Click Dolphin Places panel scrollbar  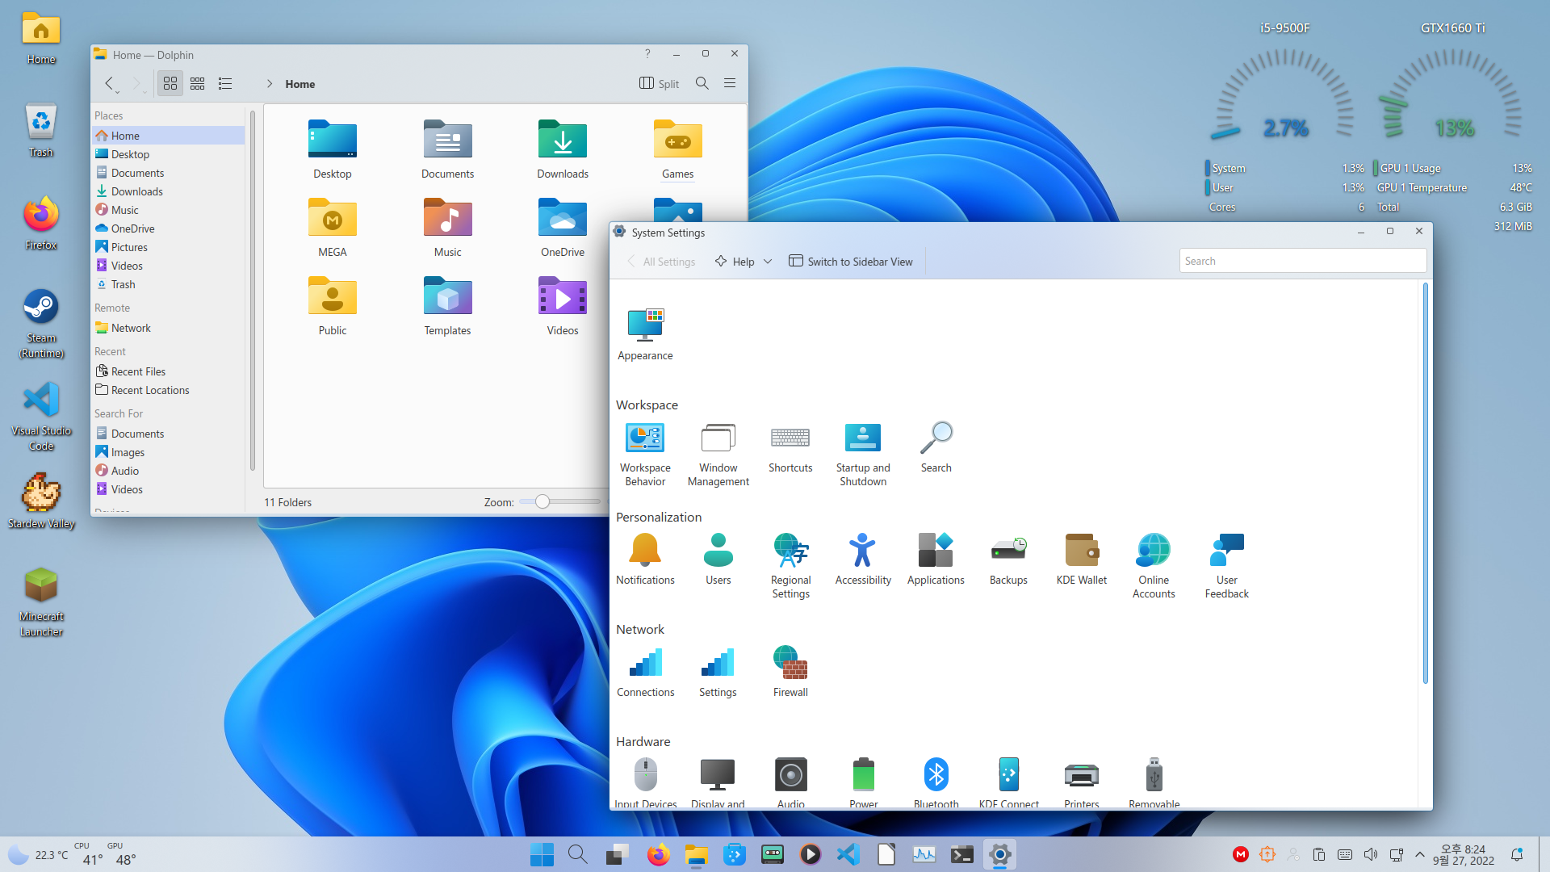point(252,291)
